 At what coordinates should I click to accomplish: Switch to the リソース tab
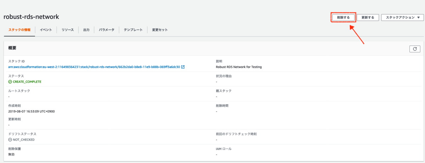click(68, 30)
